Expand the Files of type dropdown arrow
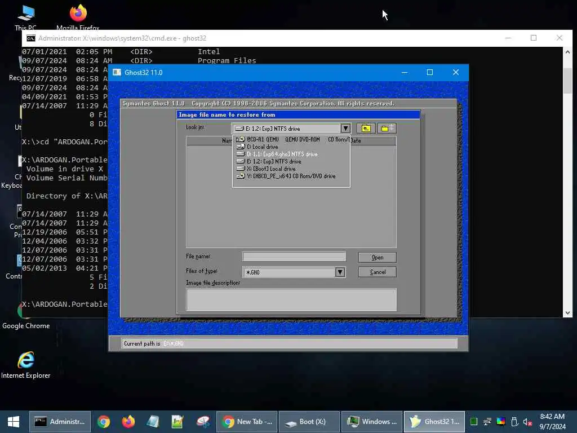Image resolution: width=577 pixels, height=433 pixels. tap(340, 272)
